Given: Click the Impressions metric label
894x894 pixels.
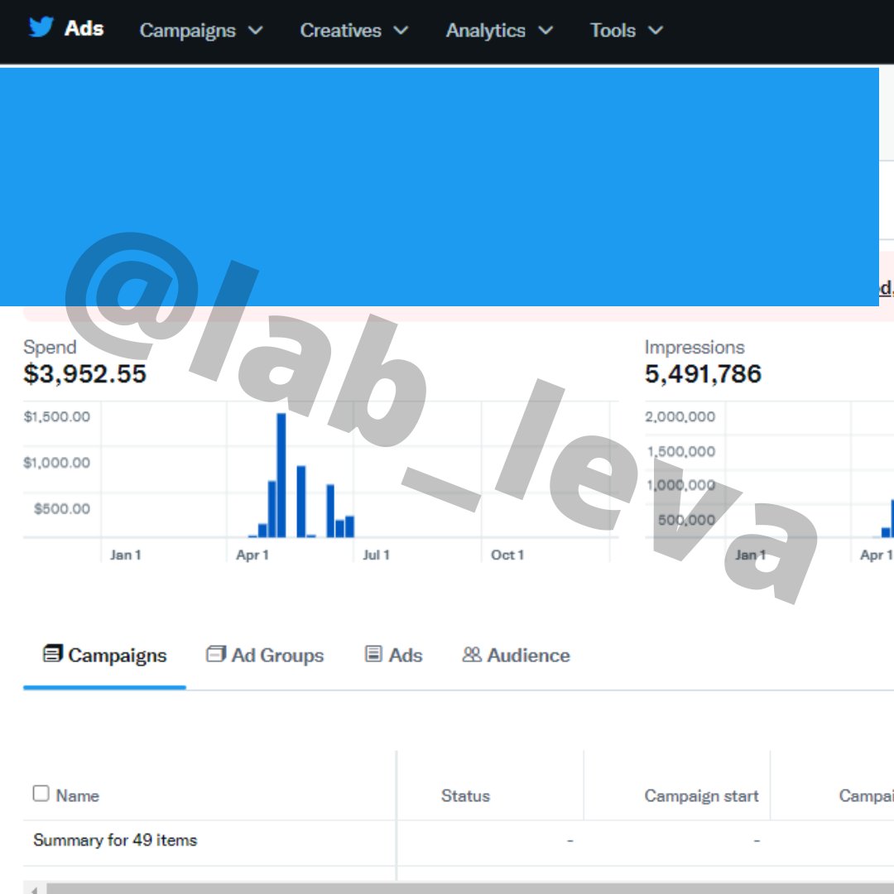Looking at the screenshot, I should point(695,347).
